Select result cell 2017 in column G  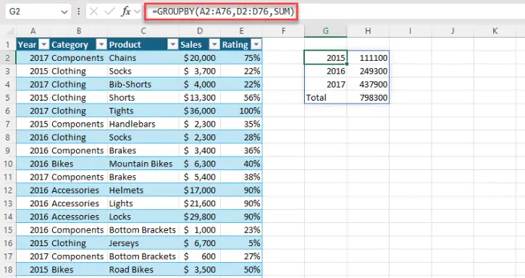pyautogui.click(x=325, y=84)
